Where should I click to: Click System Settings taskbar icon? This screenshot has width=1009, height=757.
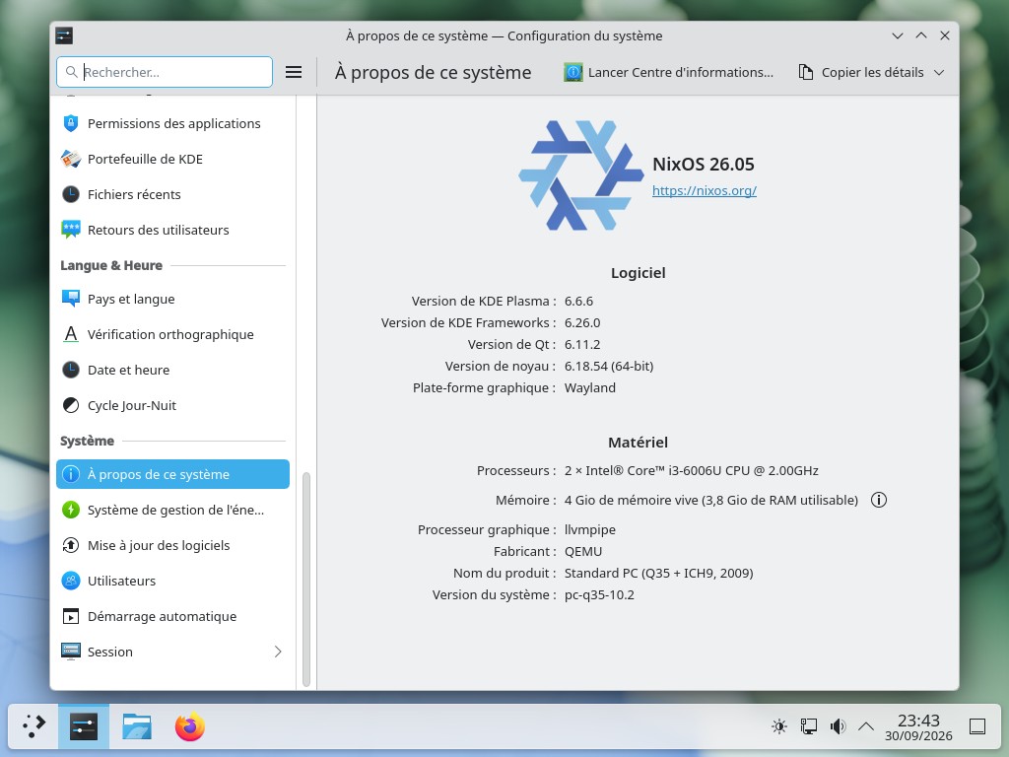coord(84,726)
